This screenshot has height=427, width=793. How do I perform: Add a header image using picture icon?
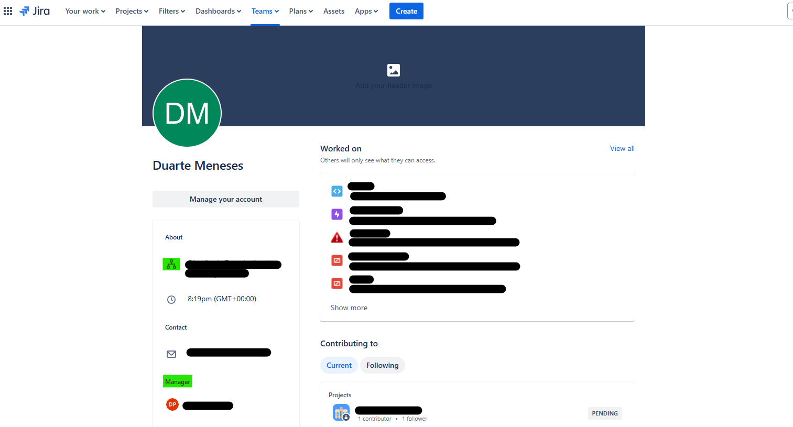coord(394,70)
